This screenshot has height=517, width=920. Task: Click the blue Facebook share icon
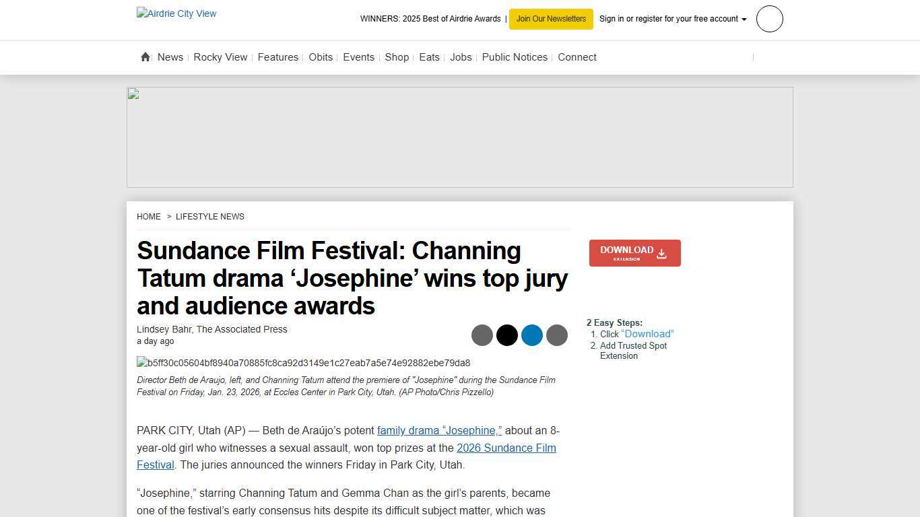(x=532, y=335)
